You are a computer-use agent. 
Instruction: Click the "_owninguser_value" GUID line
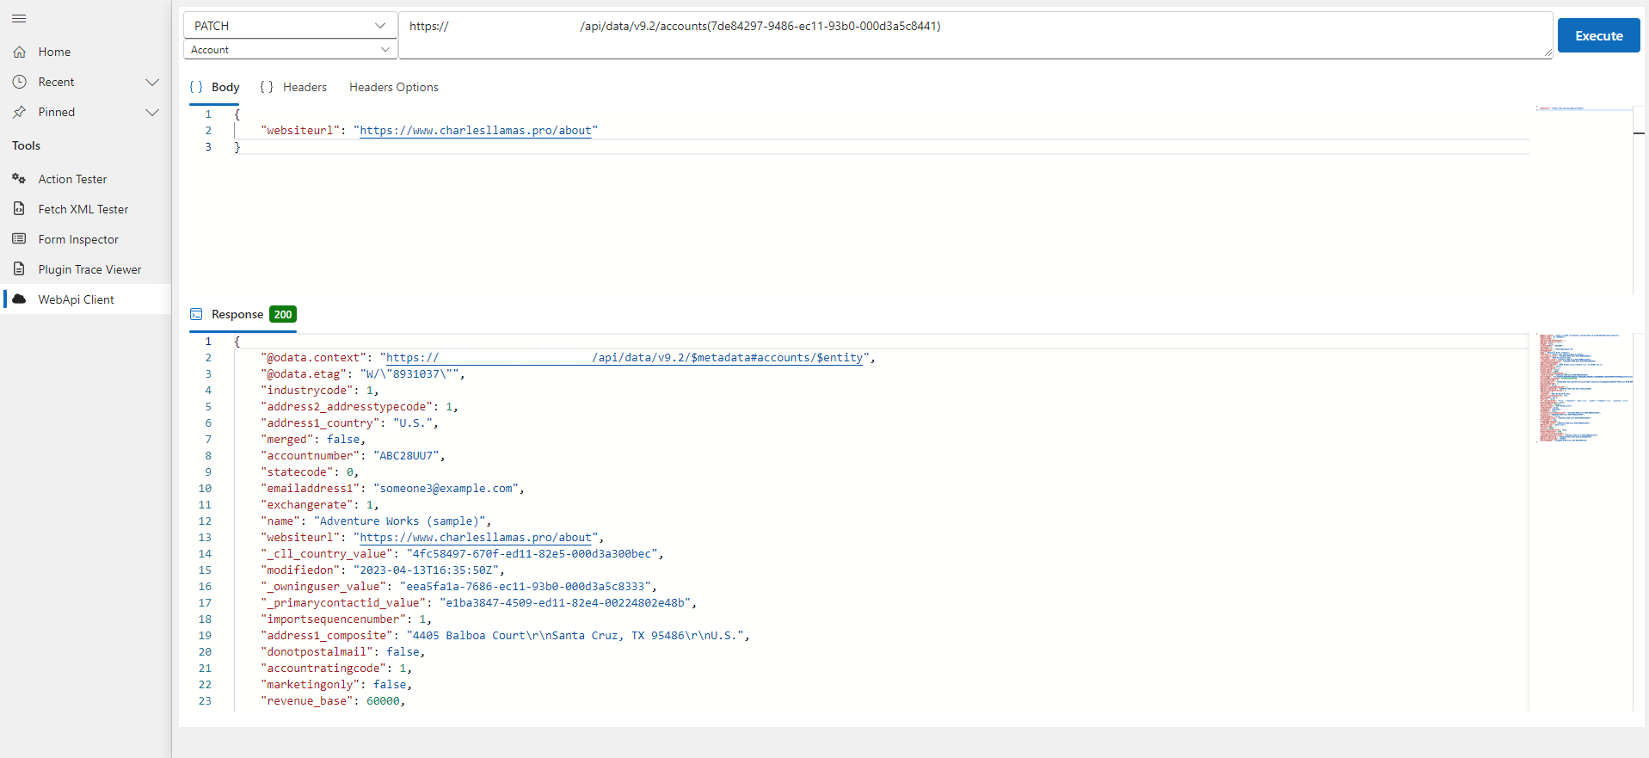458,587
